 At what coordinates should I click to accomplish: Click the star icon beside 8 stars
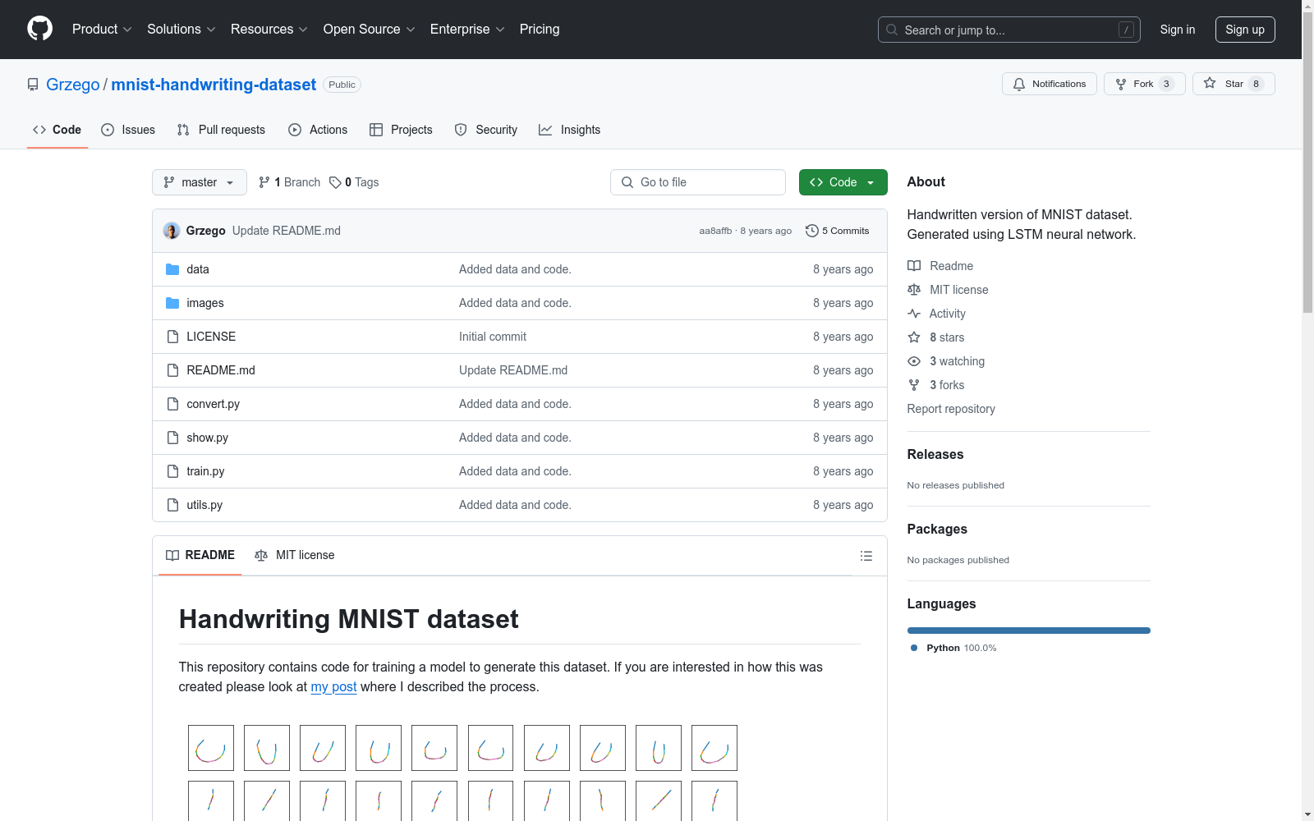pos(914,337)
